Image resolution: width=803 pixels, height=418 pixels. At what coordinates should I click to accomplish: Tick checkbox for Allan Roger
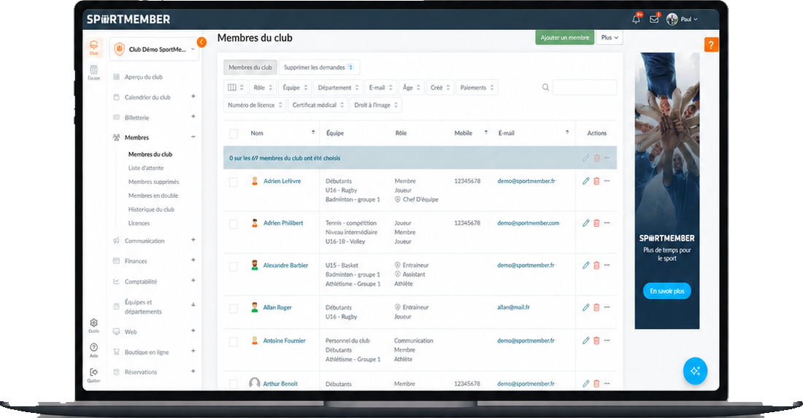coord(234,309)
